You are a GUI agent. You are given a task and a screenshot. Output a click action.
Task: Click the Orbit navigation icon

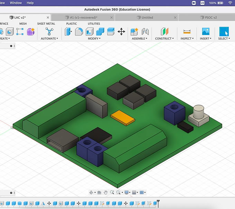tap(91, 192)
